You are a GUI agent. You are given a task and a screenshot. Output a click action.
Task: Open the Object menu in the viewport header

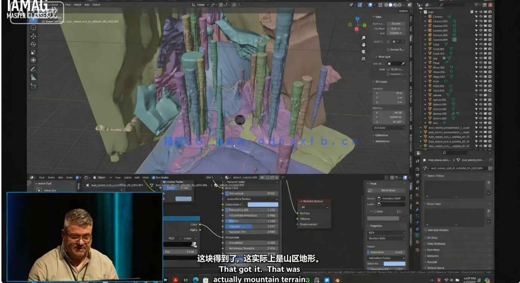pos(96,5)
